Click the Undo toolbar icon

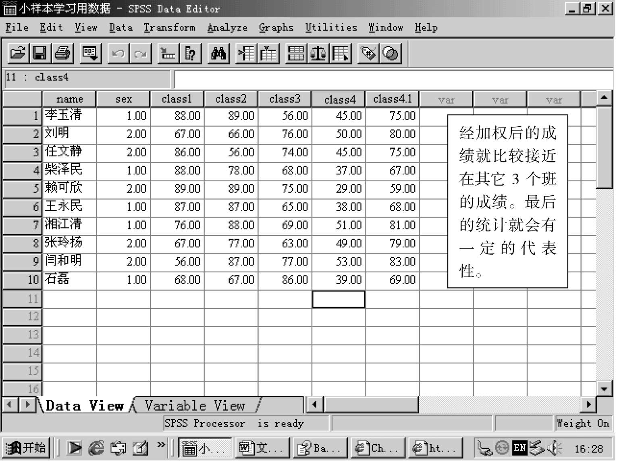coord(118,54)
